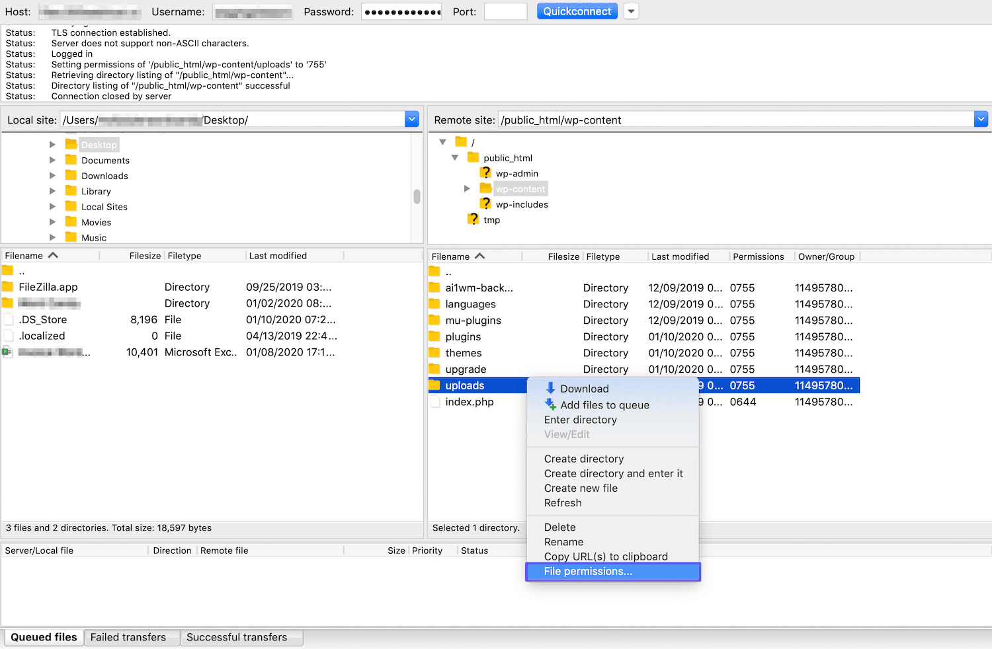Open the Quickconnect dropdown arrow
992x649 pixels.
[630, 11]
